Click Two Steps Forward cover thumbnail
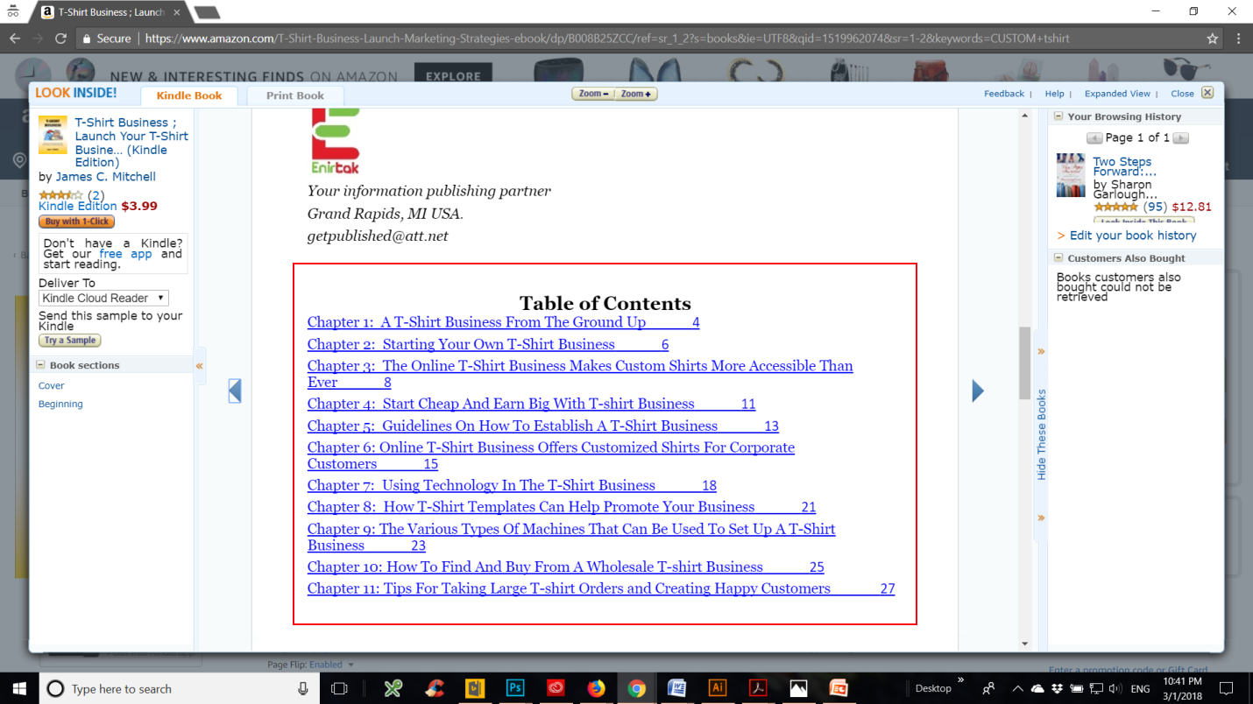 click(x=1071, y=175)
